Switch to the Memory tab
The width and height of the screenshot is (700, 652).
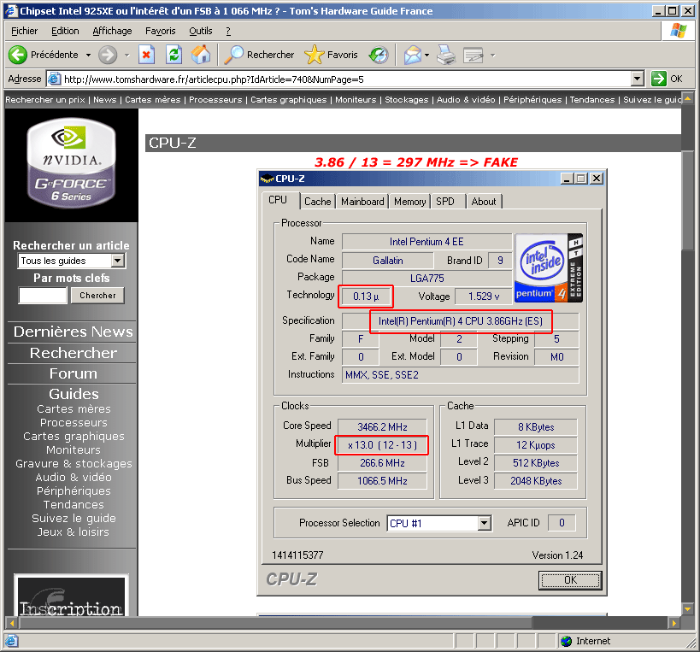409,202
